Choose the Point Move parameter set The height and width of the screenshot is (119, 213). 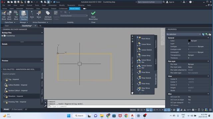click(143, 38)
